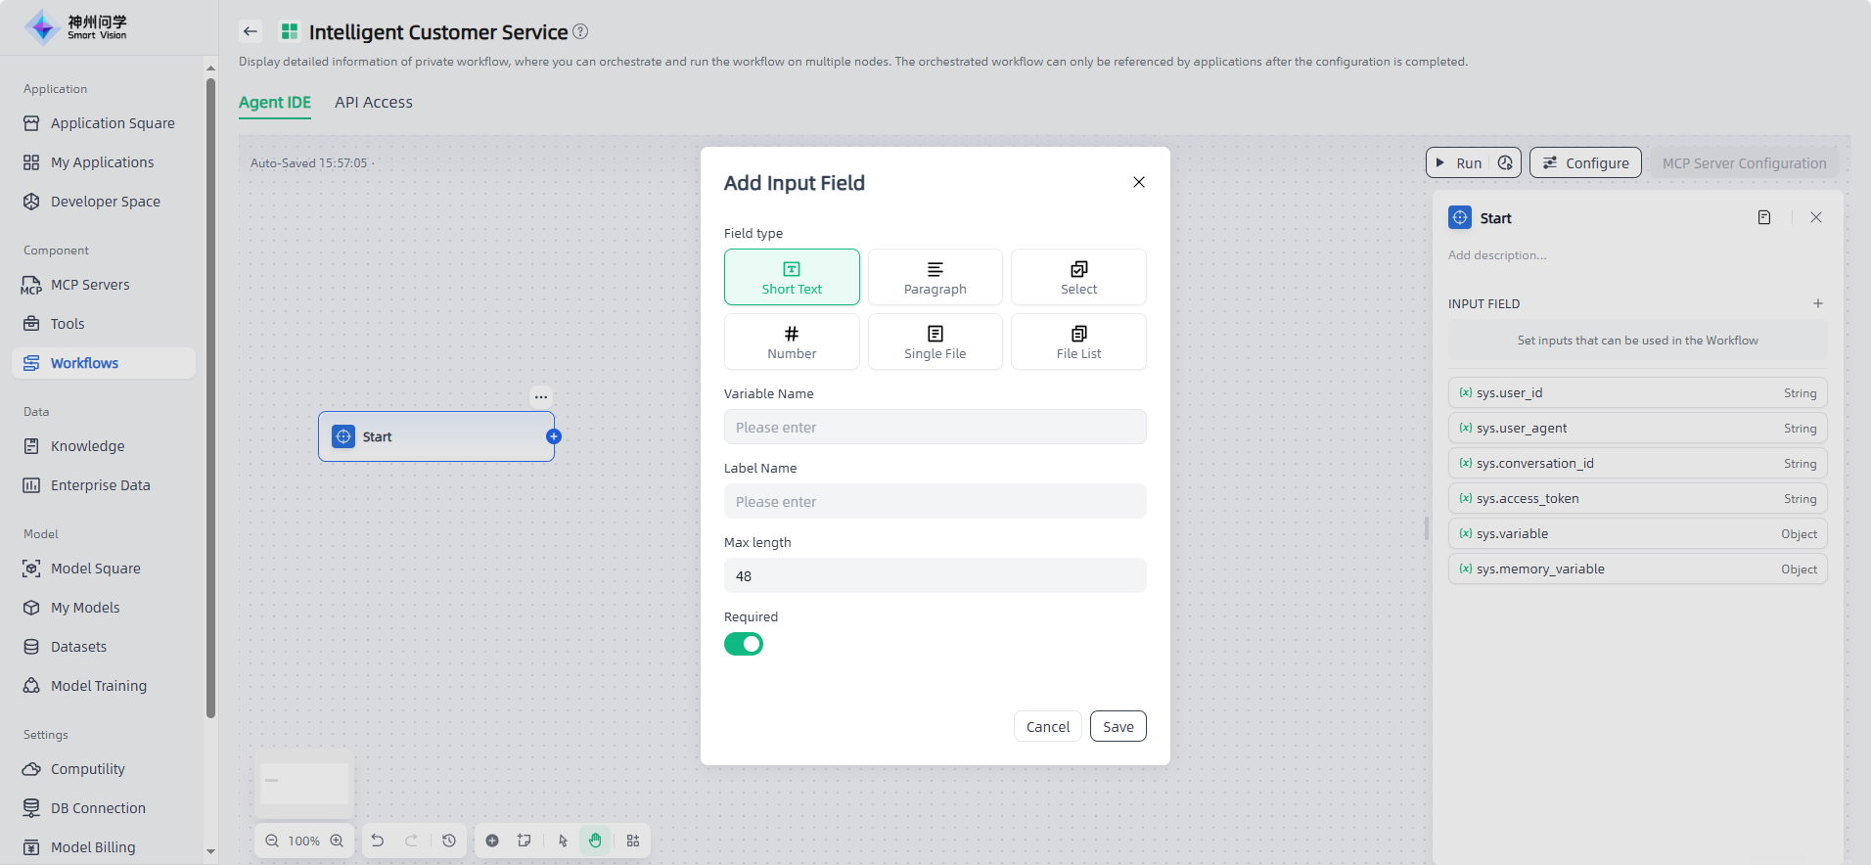Open version history clock icon
The width and height of the screenshot is (1871, 865).
tap(449, 841)
